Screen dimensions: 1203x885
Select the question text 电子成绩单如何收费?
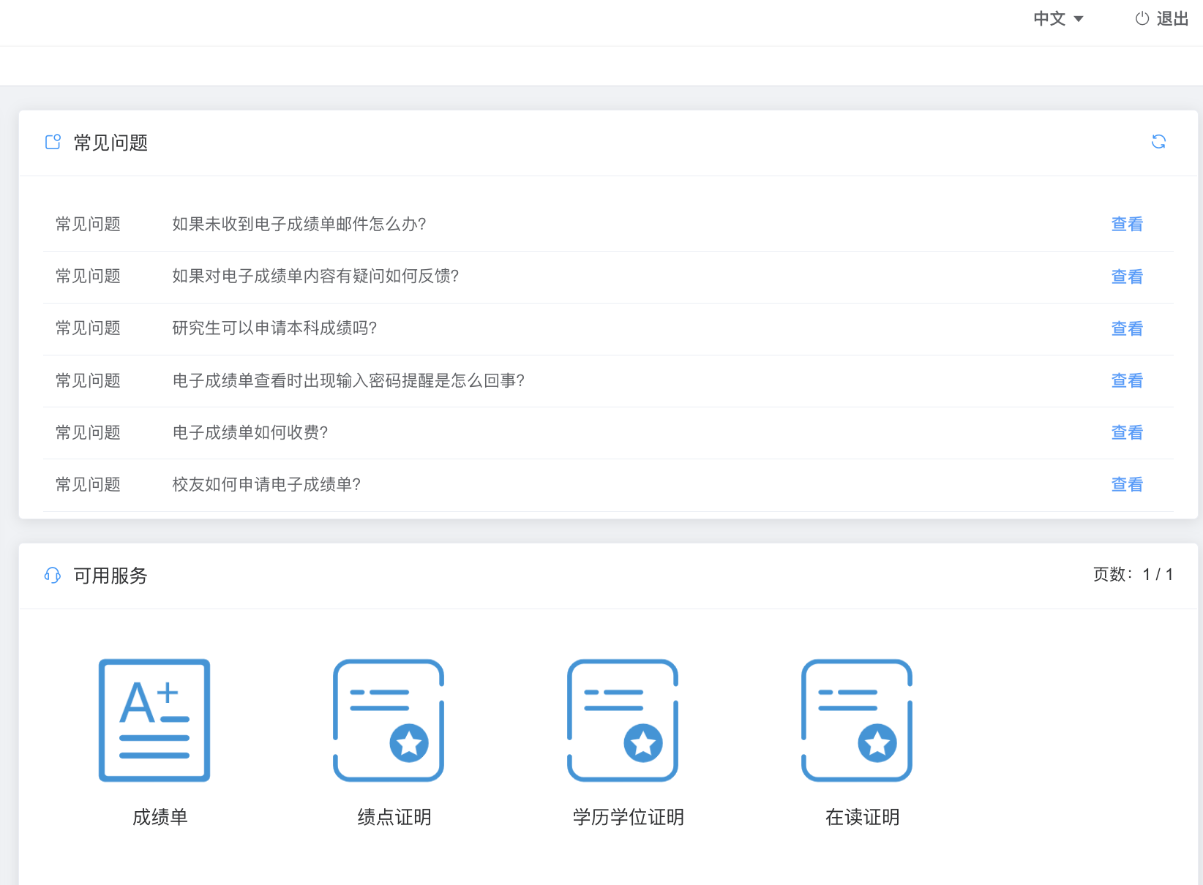pyautogui.click(x=250, y=433)
